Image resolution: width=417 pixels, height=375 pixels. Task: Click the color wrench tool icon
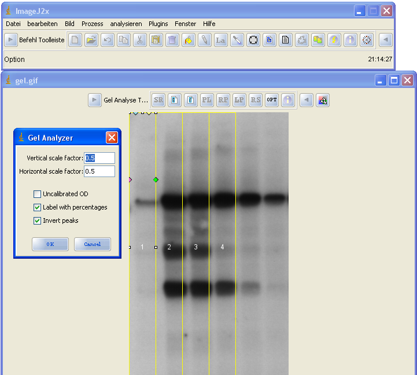tap(323, 100)
